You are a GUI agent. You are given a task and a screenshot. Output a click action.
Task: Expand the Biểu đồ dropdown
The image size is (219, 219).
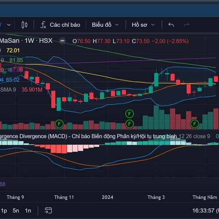[x=105, y=25]
